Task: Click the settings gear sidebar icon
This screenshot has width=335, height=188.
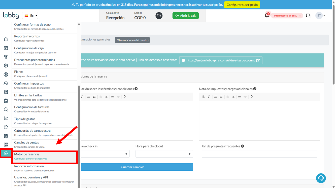Action: 6,153
